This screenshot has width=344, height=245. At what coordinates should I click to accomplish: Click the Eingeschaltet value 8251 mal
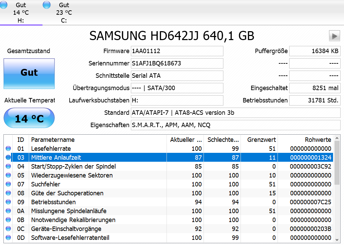coord(315,88)
